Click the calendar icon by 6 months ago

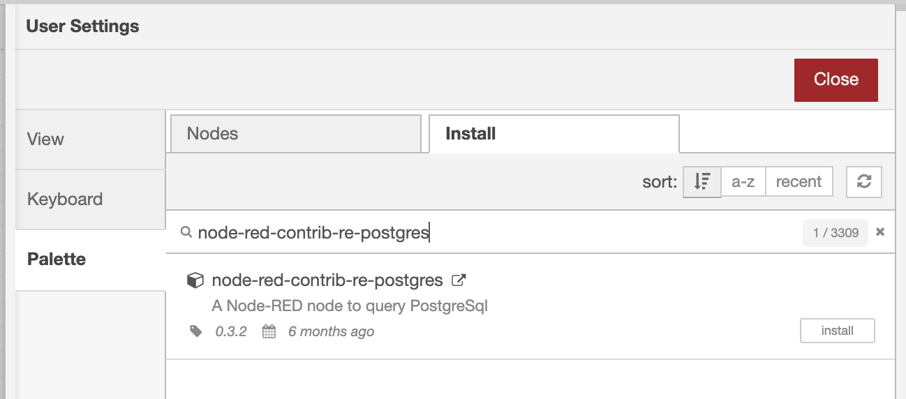point(269,331)
